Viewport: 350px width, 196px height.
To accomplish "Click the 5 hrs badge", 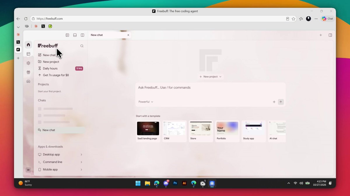I will pos(79,69).
